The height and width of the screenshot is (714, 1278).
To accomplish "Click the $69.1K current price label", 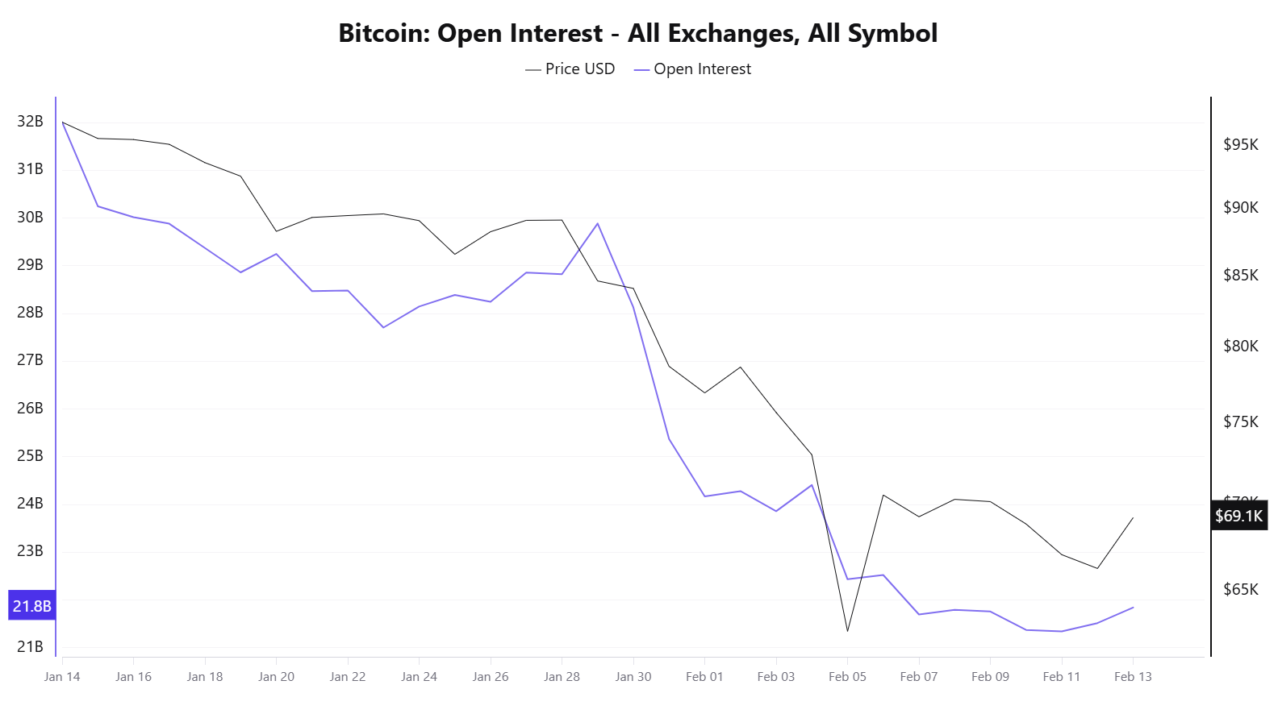I will [1239, 516].
